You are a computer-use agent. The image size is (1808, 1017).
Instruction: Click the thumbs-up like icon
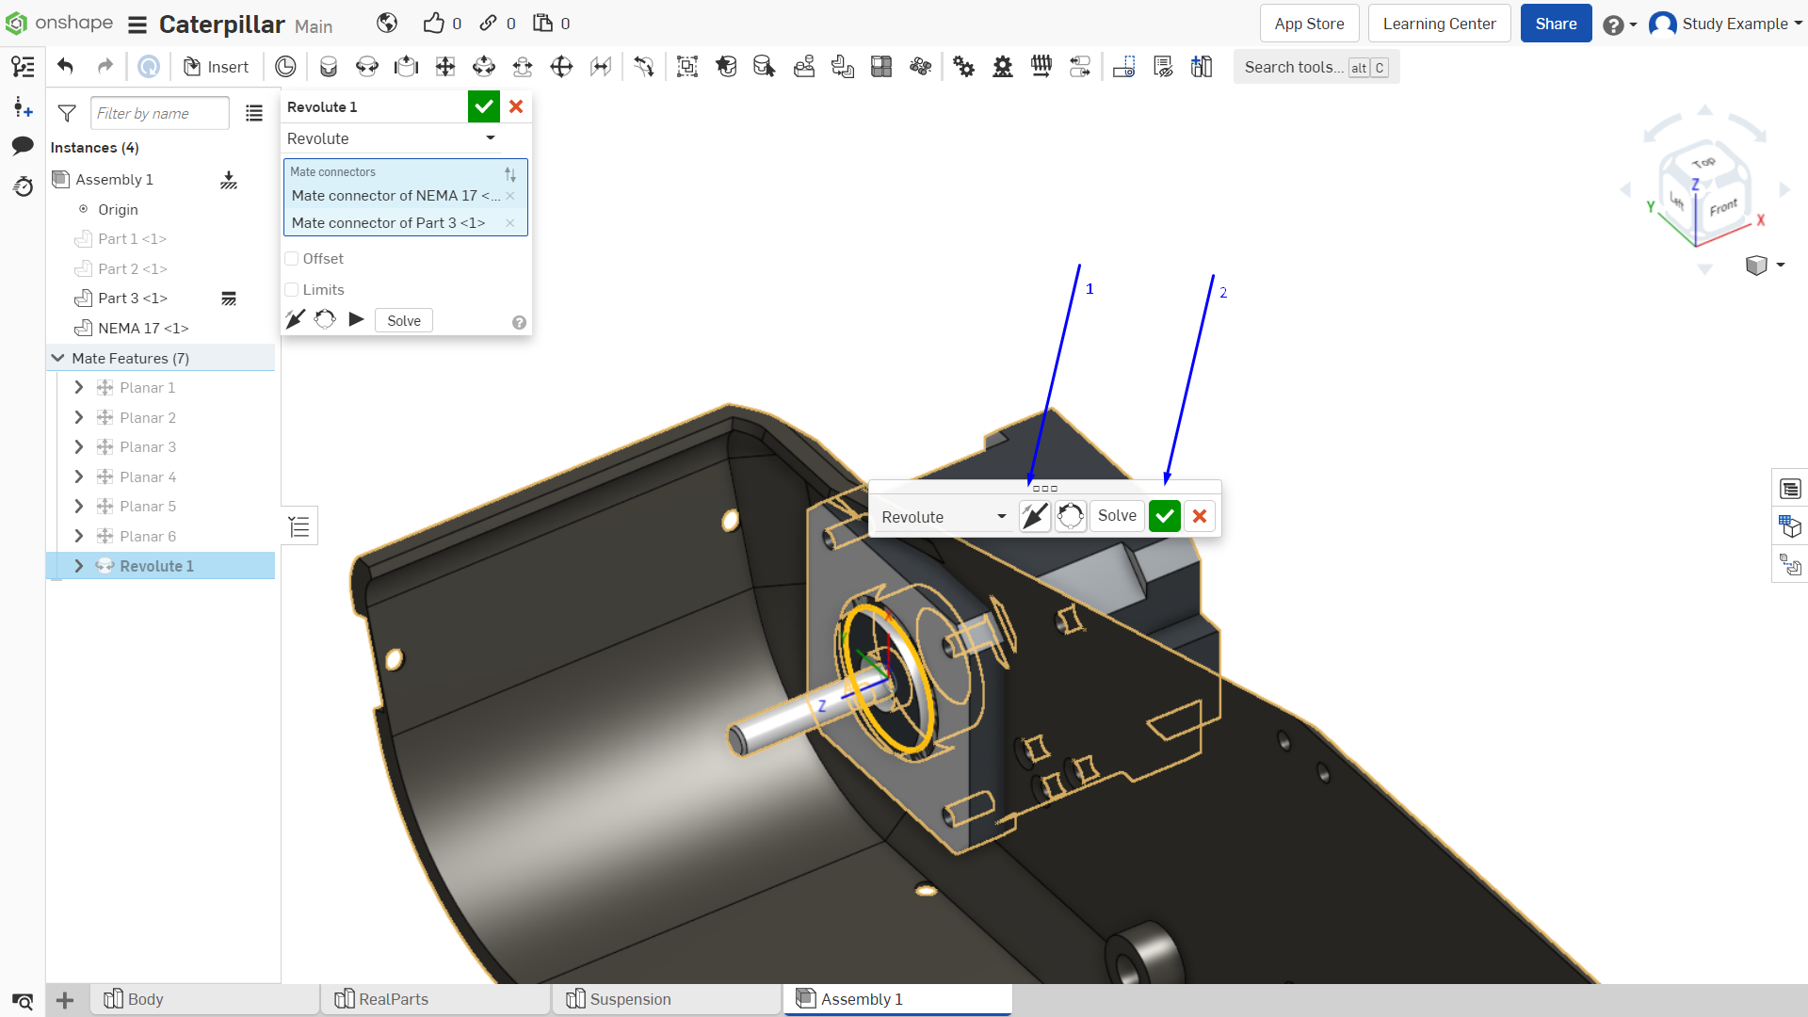point(433,24)
